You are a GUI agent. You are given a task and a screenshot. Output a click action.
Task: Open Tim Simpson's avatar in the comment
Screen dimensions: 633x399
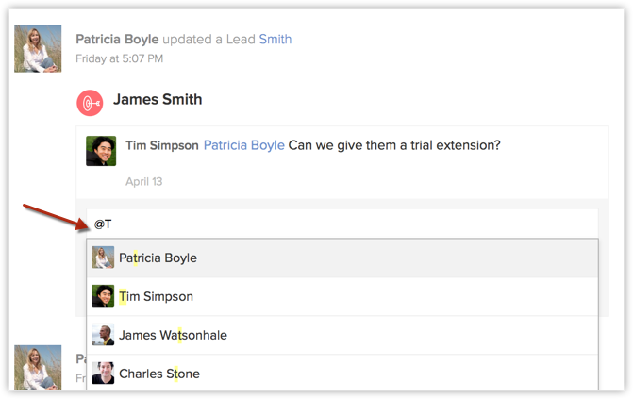[101, 151]
